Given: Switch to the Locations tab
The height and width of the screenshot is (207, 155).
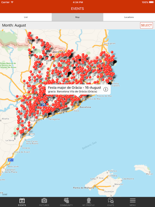Looking at the screenshot, I should pyautogui.click(x=129, y=17).
